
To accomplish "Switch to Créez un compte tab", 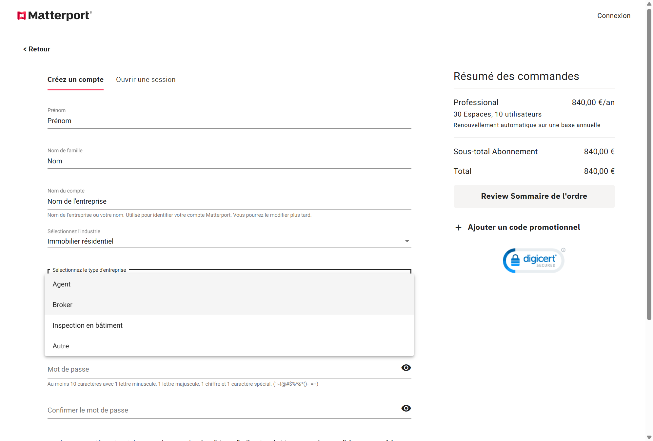I will 75,80.
